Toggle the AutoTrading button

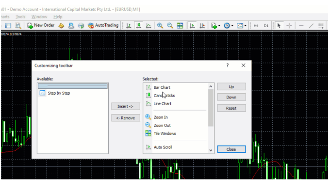pos(103,26)
